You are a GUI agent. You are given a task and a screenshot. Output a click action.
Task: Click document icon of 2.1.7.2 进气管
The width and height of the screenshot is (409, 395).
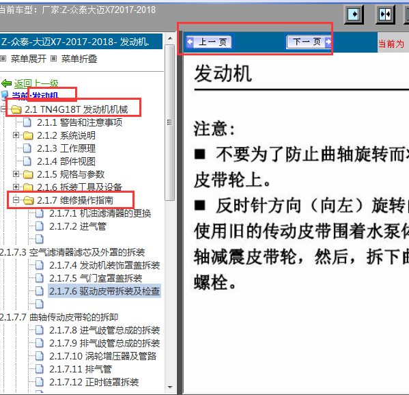coord(40,226)
